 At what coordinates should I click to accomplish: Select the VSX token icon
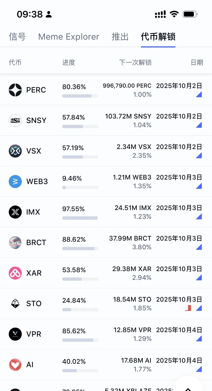[x=15, y=151]
